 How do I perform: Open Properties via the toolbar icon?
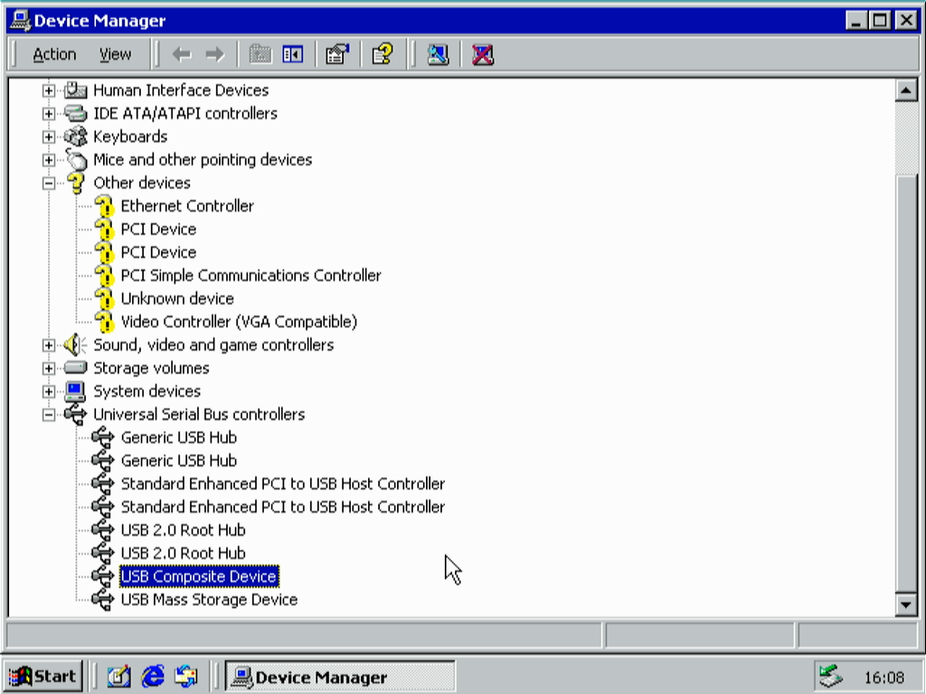pos(337,55)
